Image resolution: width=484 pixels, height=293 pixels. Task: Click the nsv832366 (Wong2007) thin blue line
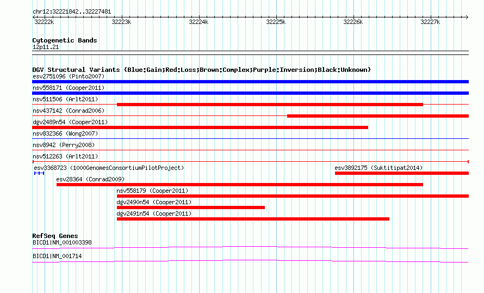click(x=250, y=139)
